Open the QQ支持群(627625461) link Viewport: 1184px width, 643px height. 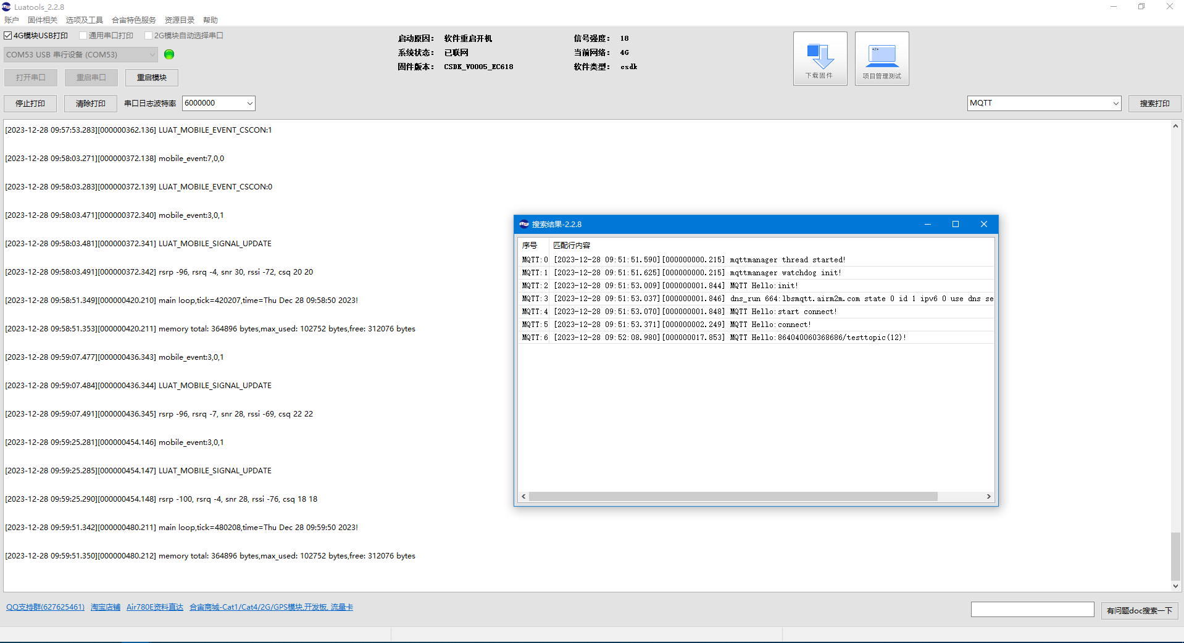[x=45, y=607]
